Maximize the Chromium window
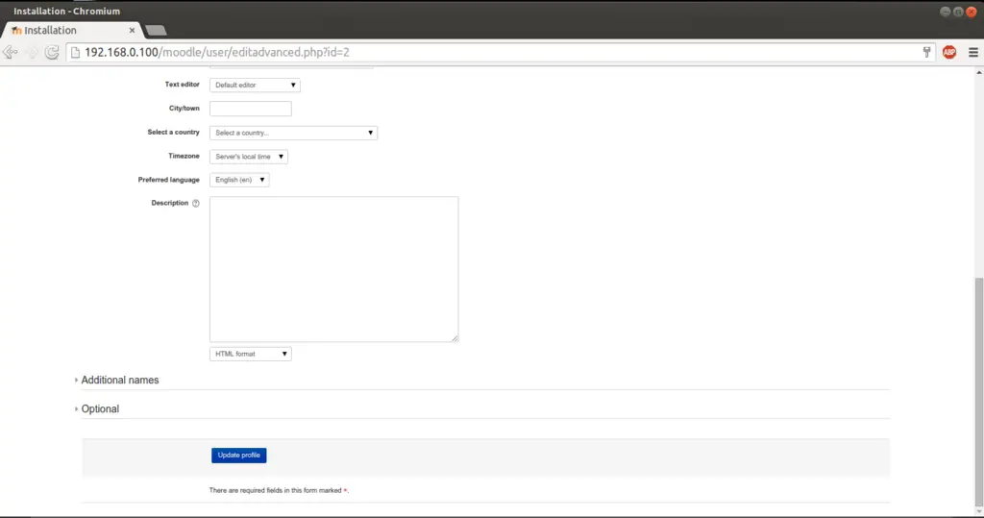The height and width of the screenshot is (518, 984). tap(958, 12)
